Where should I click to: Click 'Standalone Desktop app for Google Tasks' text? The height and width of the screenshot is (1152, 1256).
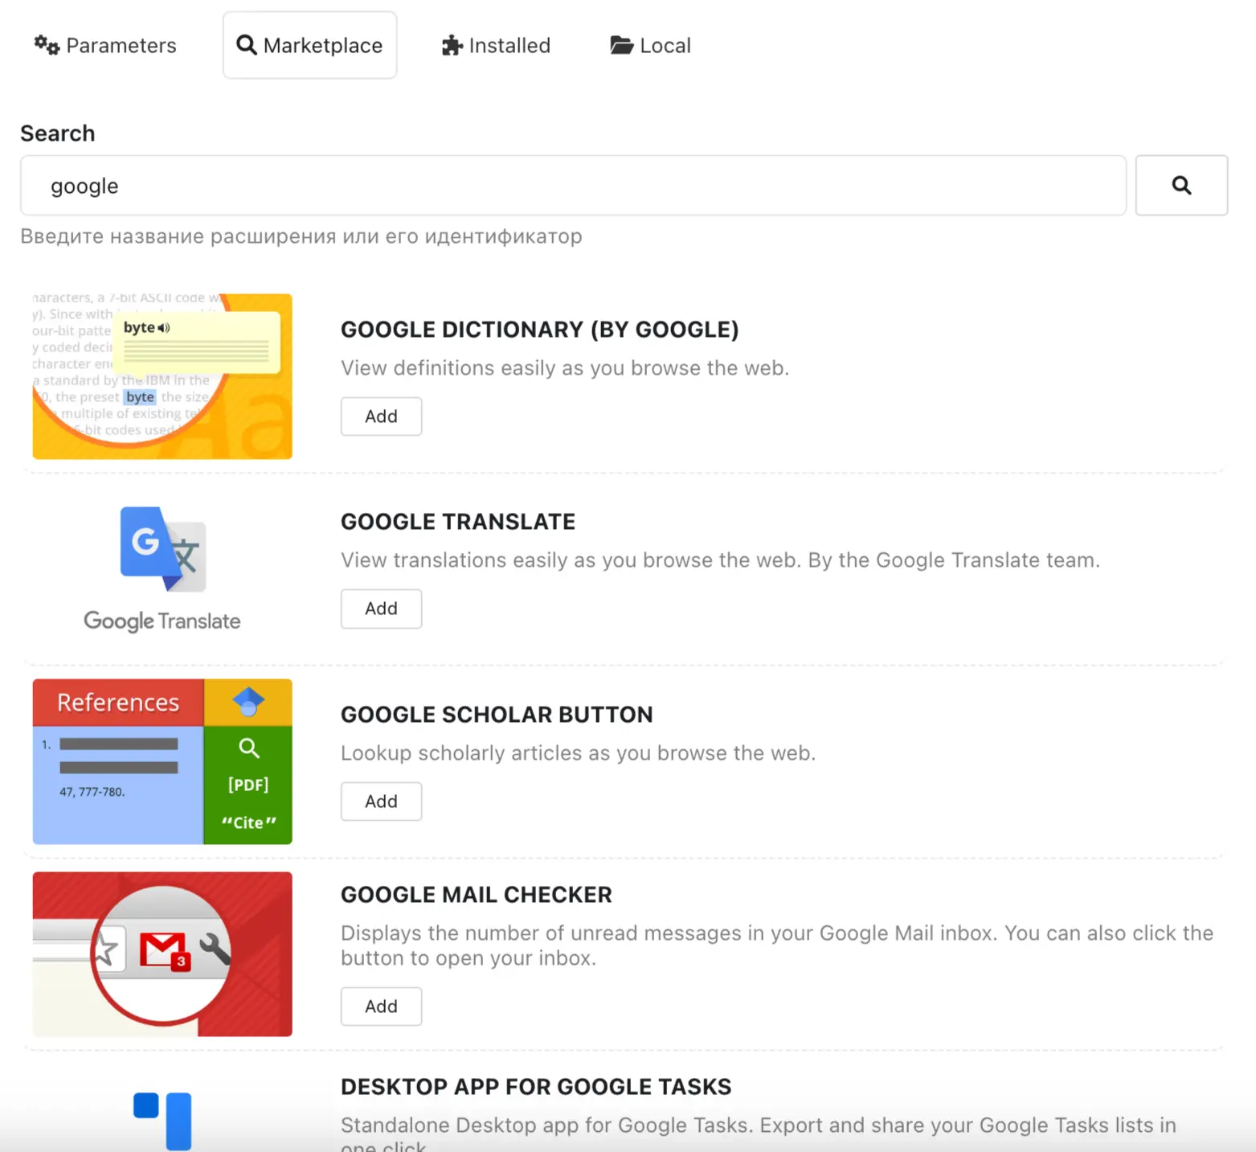coord(759,1135)
